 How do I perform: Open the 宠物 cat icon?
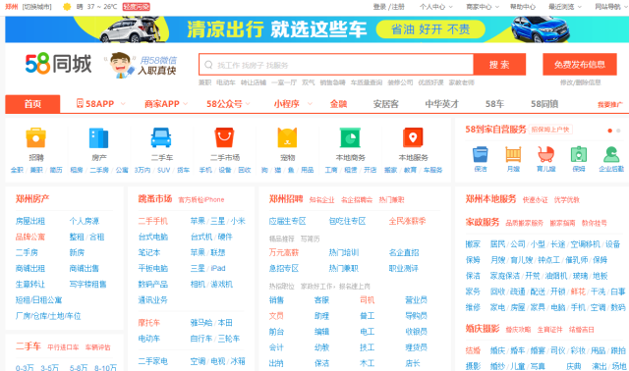pos(287,137)
